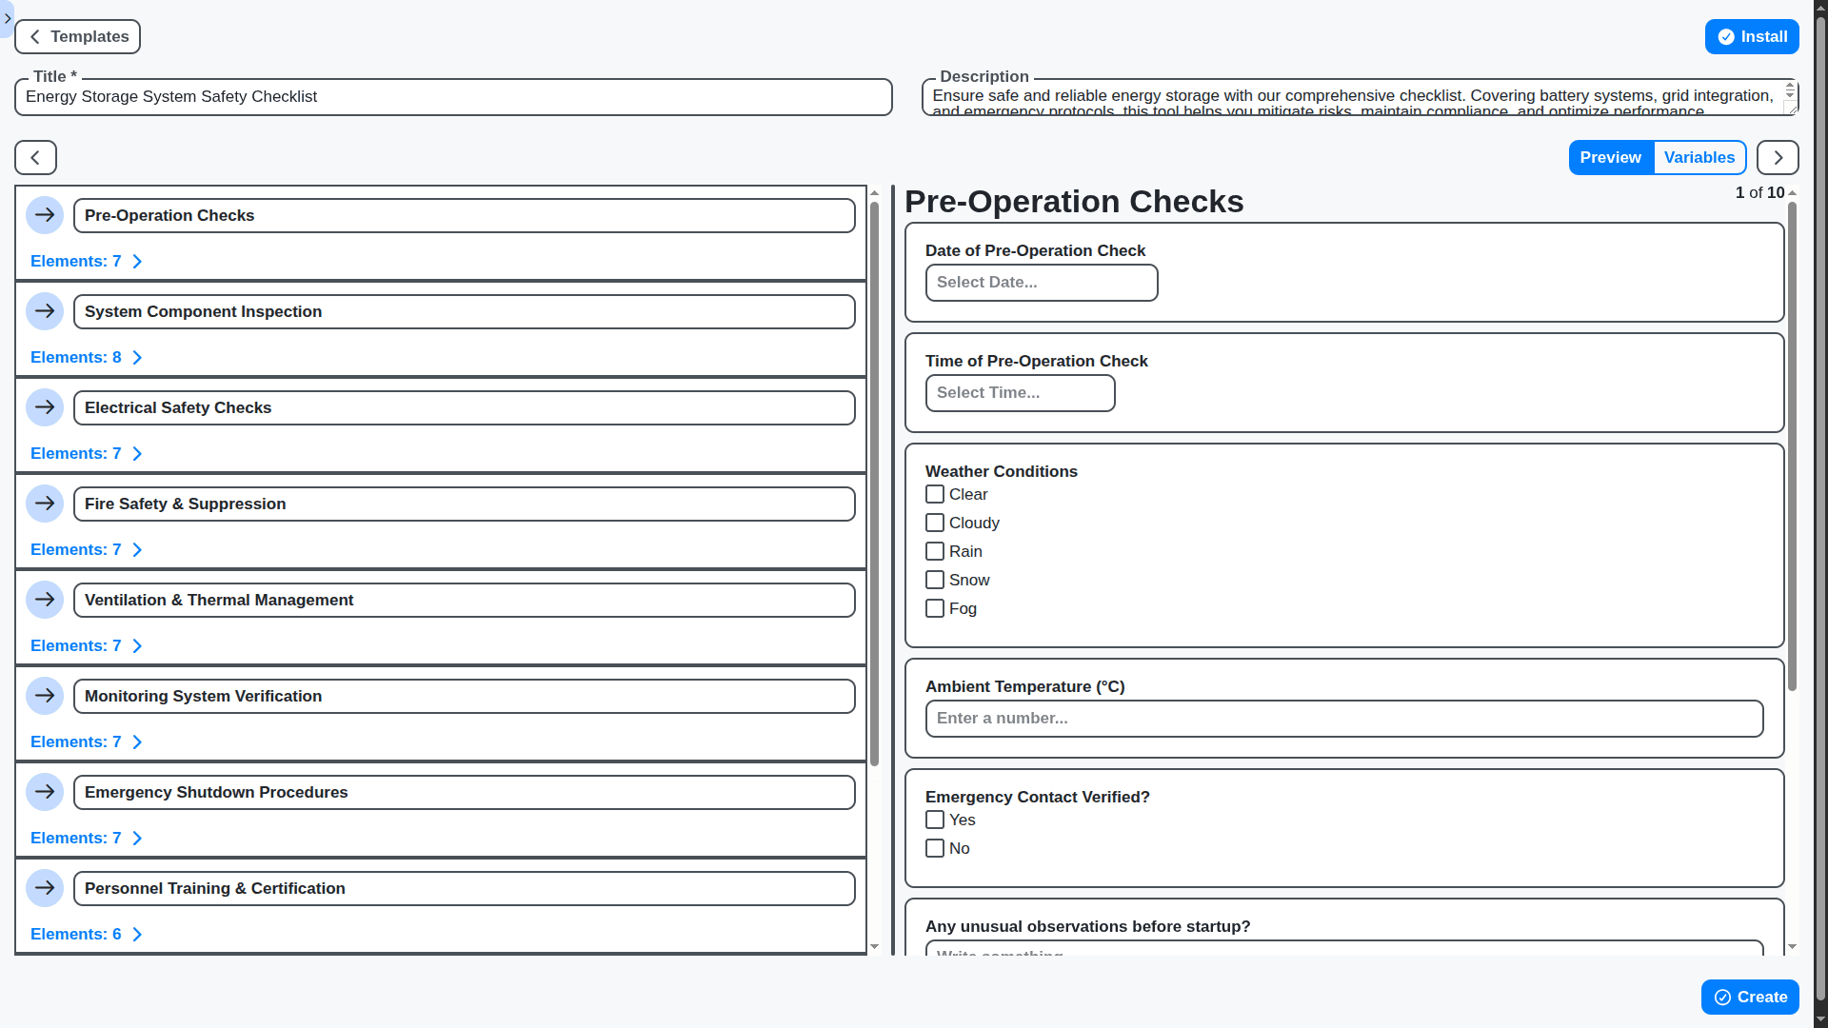Expand Elements: 8 under System Component Inspection

tap(86, 357)
